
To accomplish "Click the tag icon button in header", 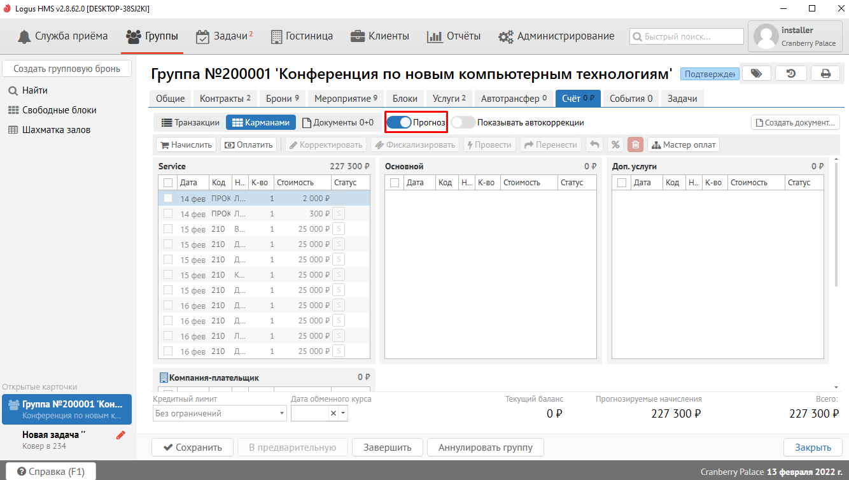I will [756, 73].
